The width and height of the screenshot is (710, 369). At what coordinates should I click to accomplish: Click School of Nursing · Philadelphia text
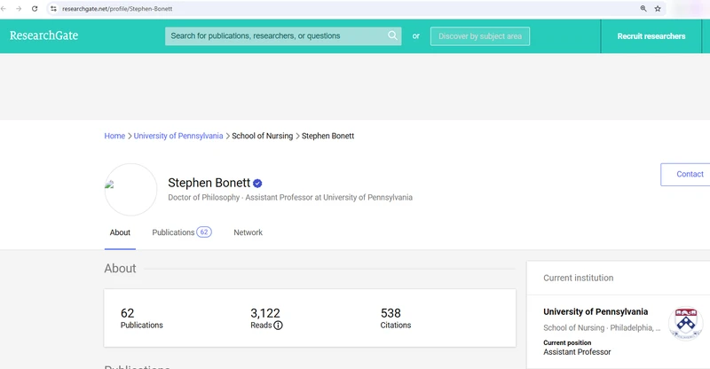coord(602,328)
